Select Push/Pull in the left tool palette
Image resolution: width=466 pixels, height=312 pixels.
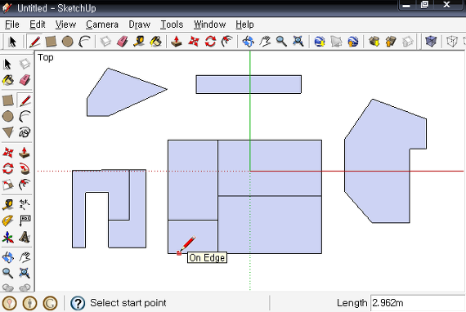[x=25, y=153]
